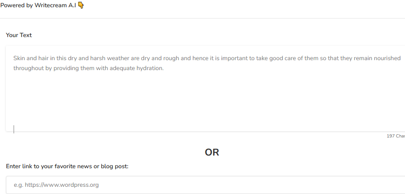
Task: Select the Your Text label
Action: click(x=19, y=35)
